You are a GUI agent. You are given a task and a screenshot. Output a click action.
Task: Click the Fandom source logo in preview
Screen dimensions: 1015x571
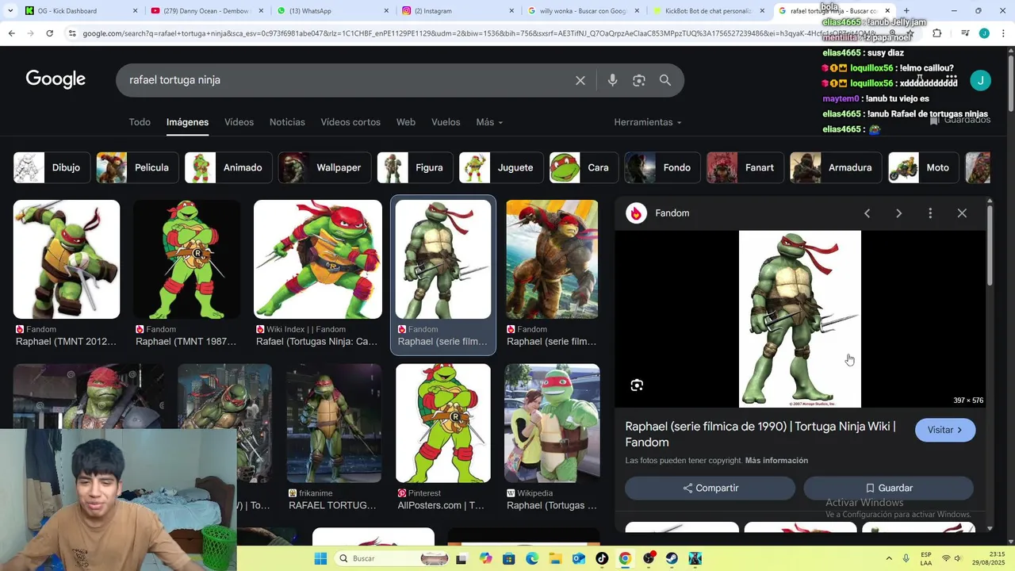click(636, 213)
